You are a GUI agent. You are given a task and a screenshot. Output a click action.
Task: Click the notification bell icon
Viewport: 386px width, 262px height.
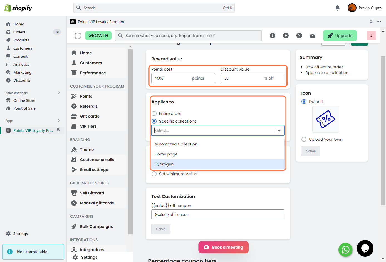click(x=337, y=8)
